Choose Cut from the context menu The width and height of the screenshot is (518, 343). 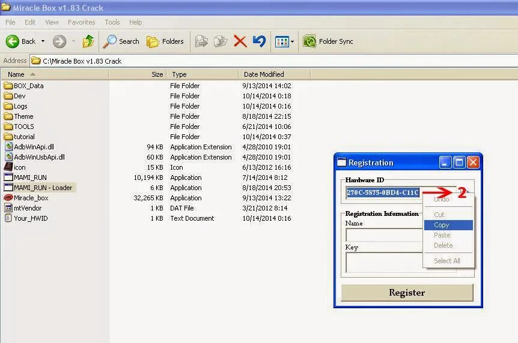click(x=448, y=215)
